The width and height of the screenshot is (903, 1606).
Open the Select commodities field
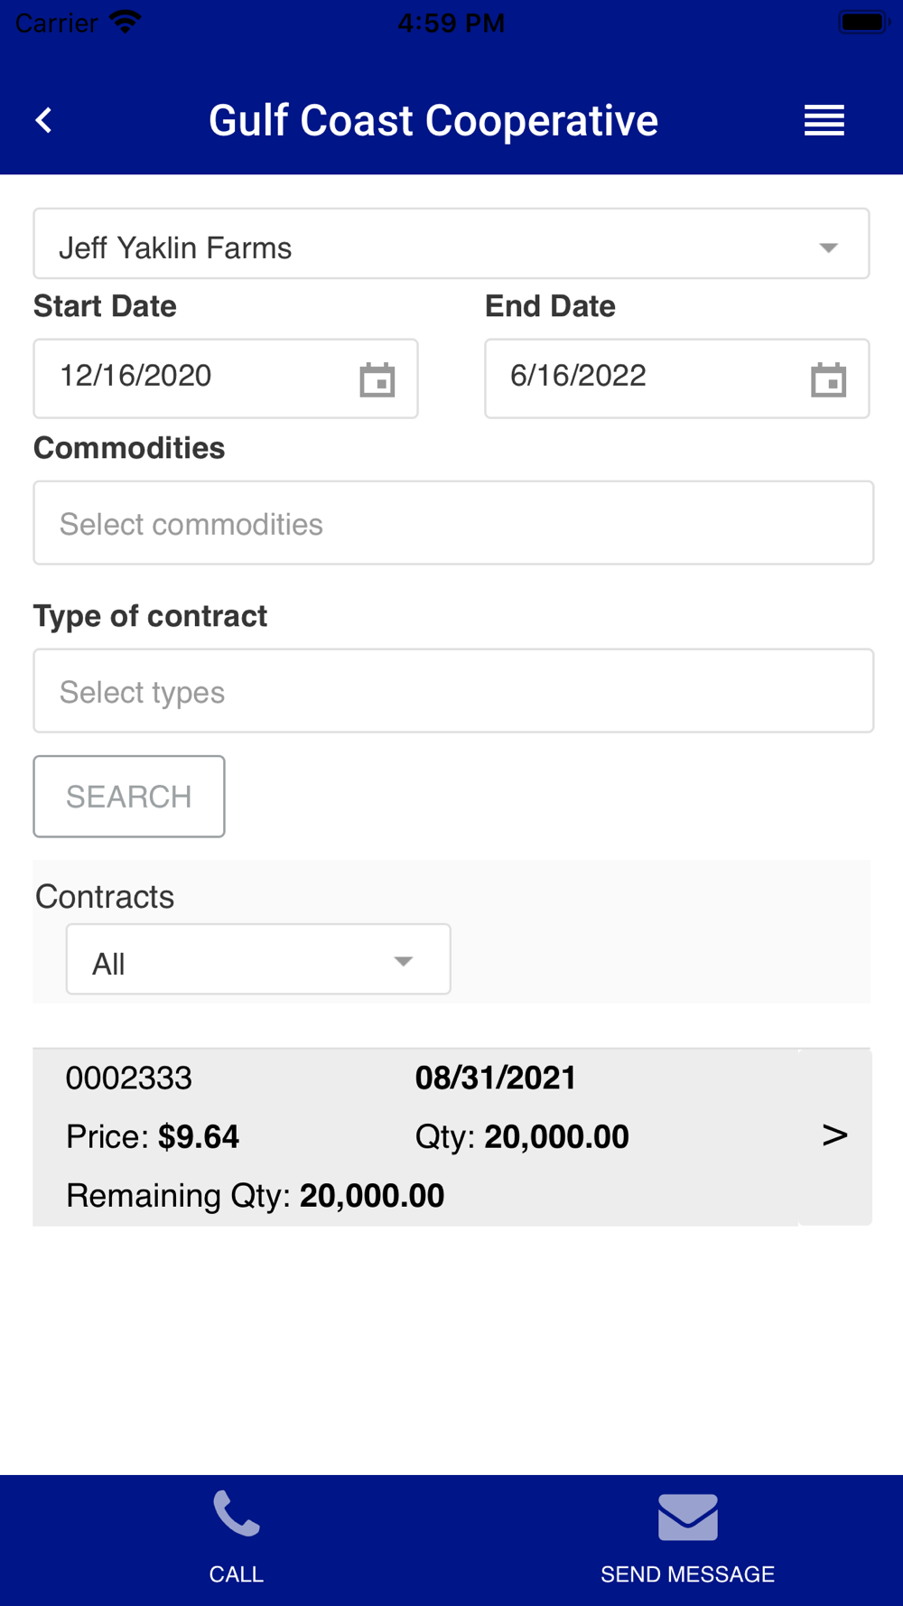click(453, 523)
